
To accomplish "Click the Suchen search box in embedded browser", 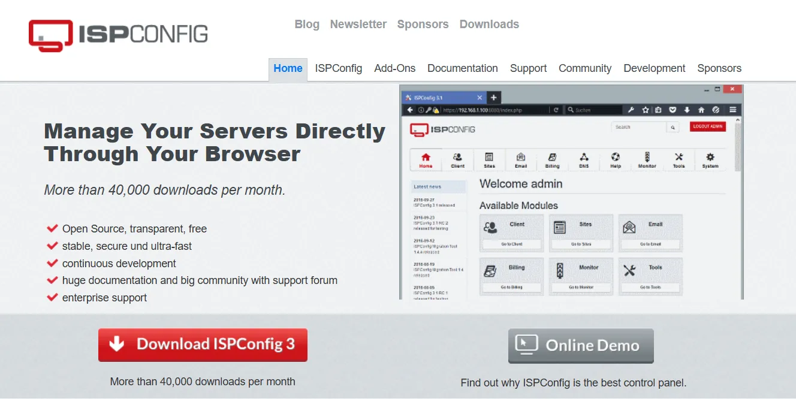I will coord(593,110).
